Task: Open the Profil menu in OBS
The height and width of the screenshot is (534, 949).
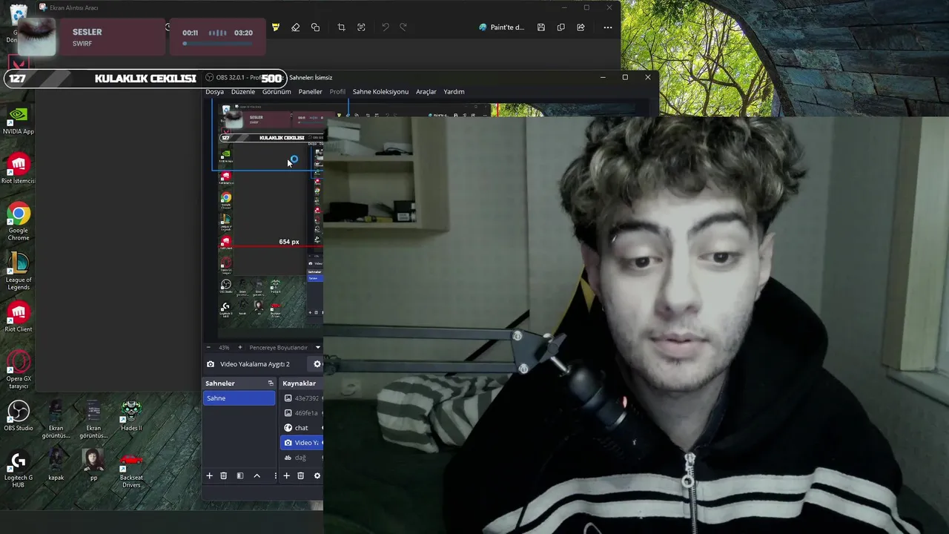Action: [337, 92]
